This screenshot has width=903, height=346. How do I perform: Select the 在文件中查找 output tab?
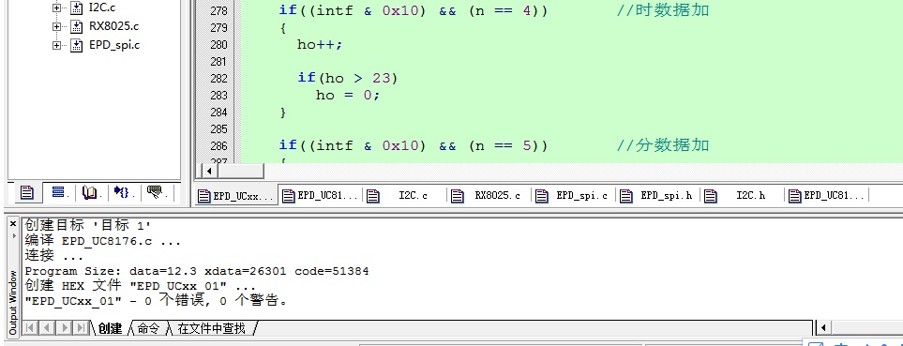pos(211,328)
